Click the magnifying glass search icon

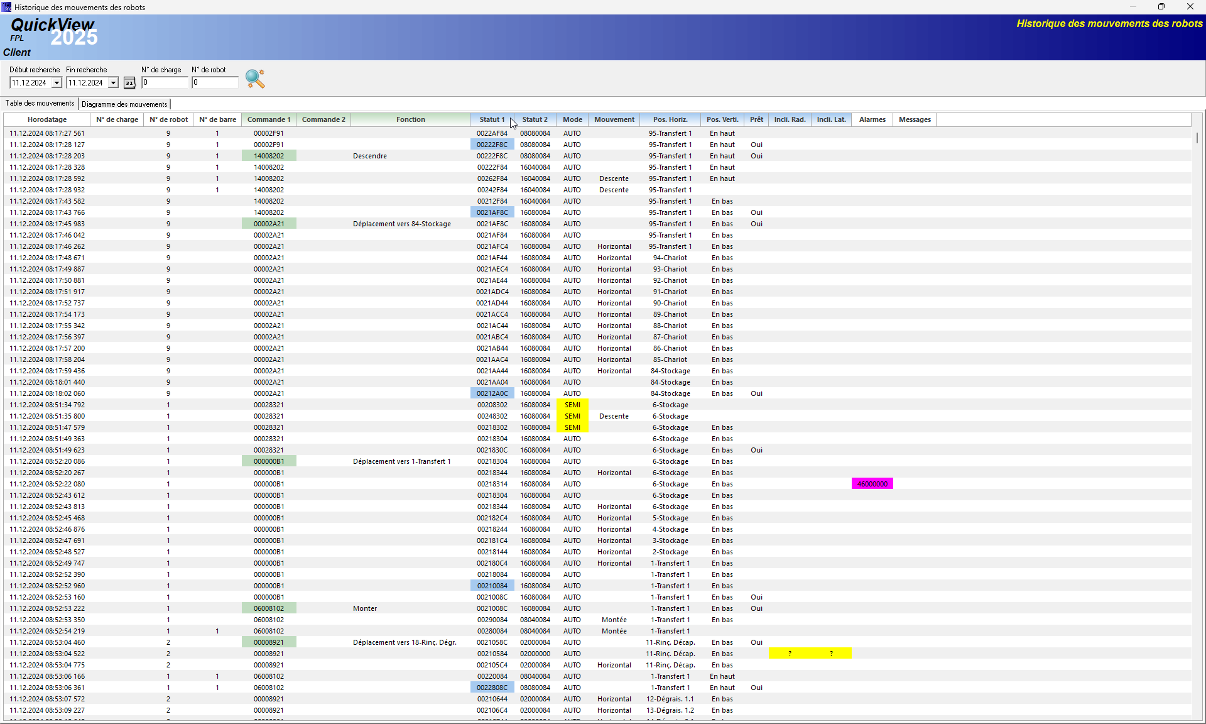255,79
